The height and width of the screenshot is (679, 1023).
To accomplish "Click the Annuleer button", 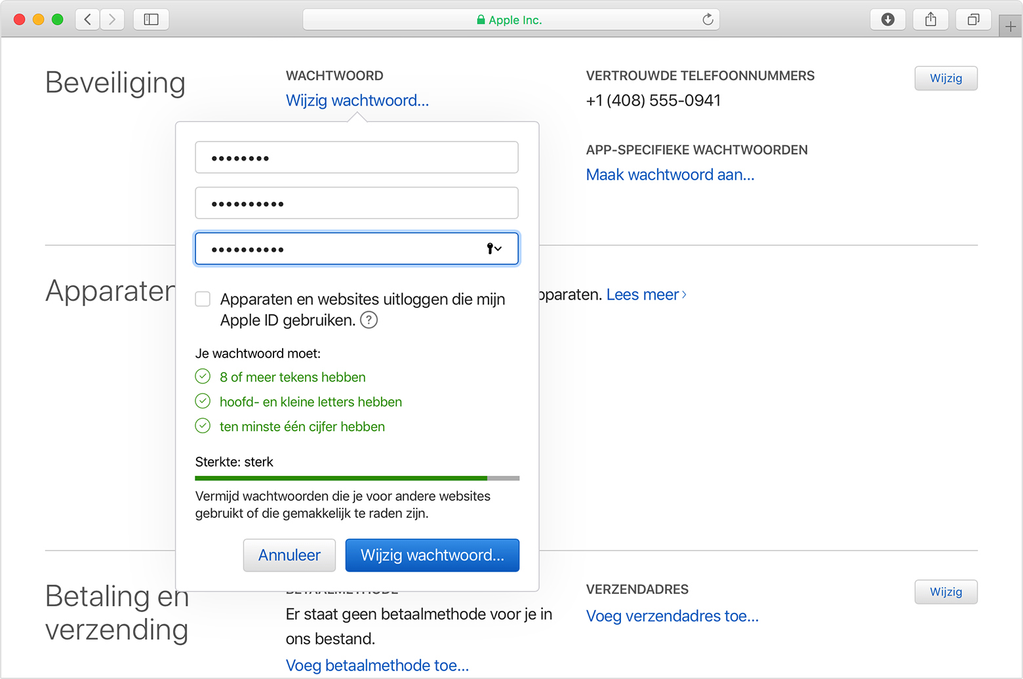I will pyautogui.click(x=289, y=555).
